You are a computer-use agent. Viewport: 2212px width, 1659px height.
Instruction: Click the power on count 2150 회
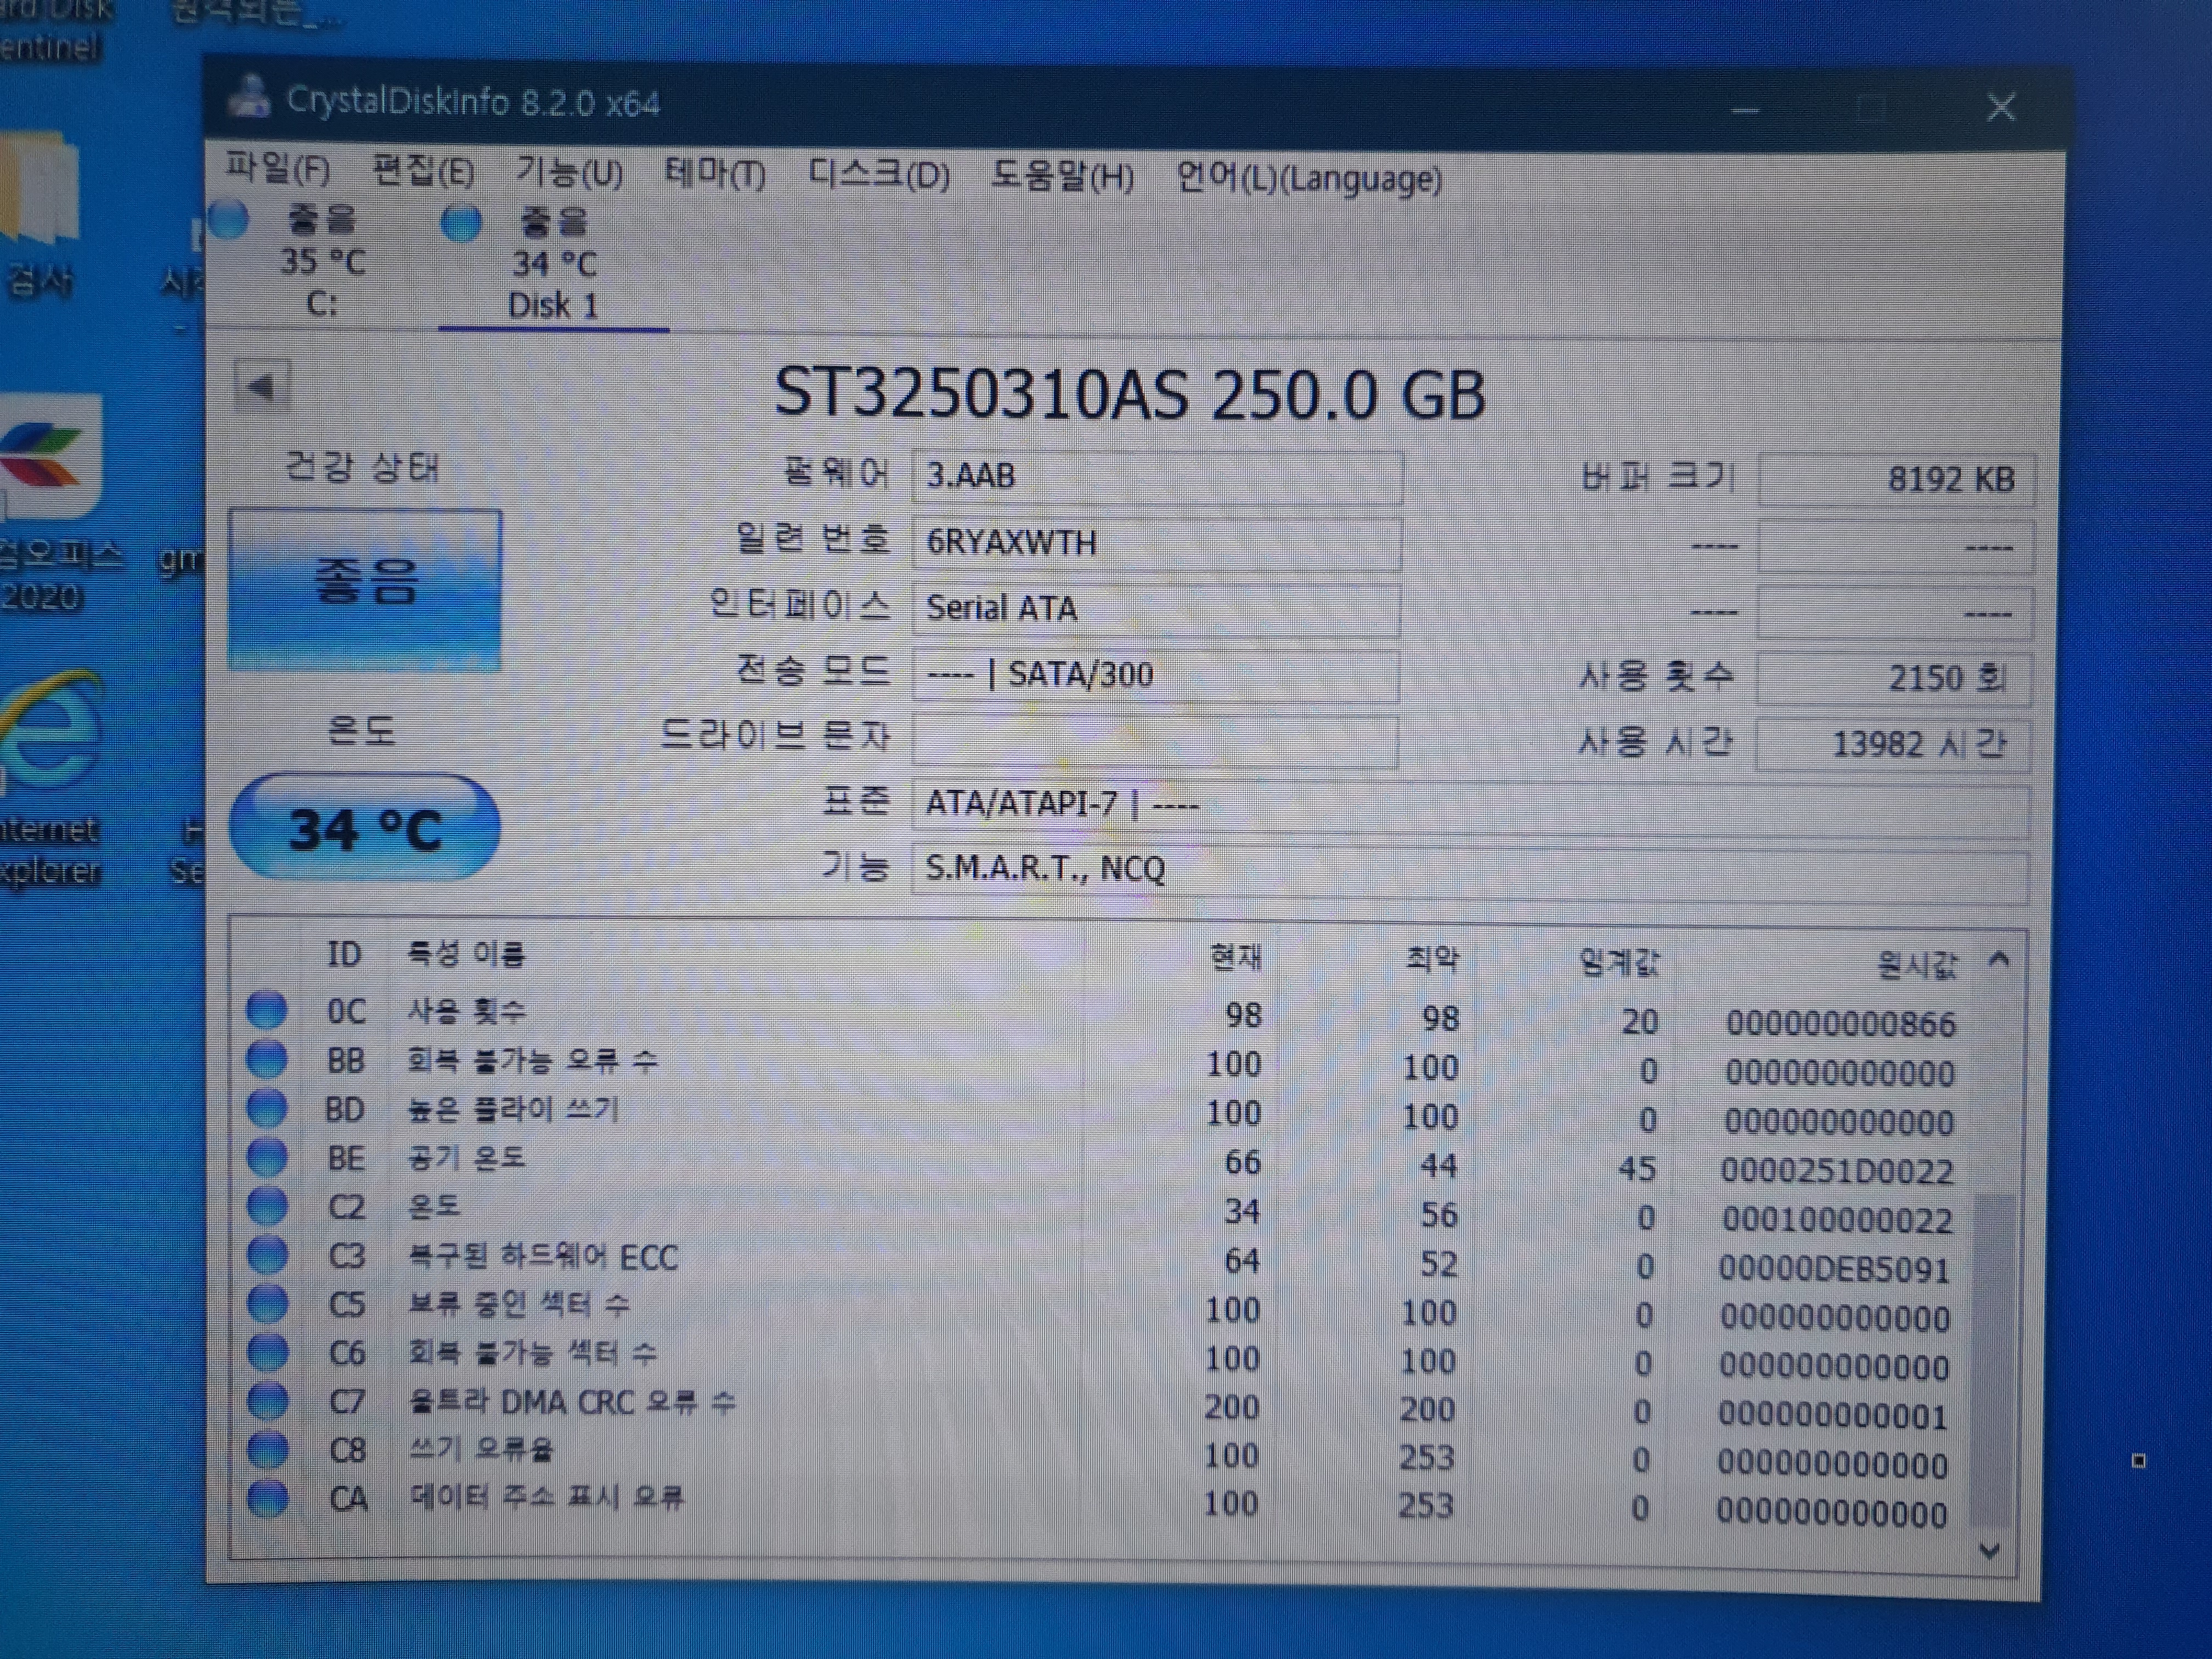click(x=1894, y=679)
